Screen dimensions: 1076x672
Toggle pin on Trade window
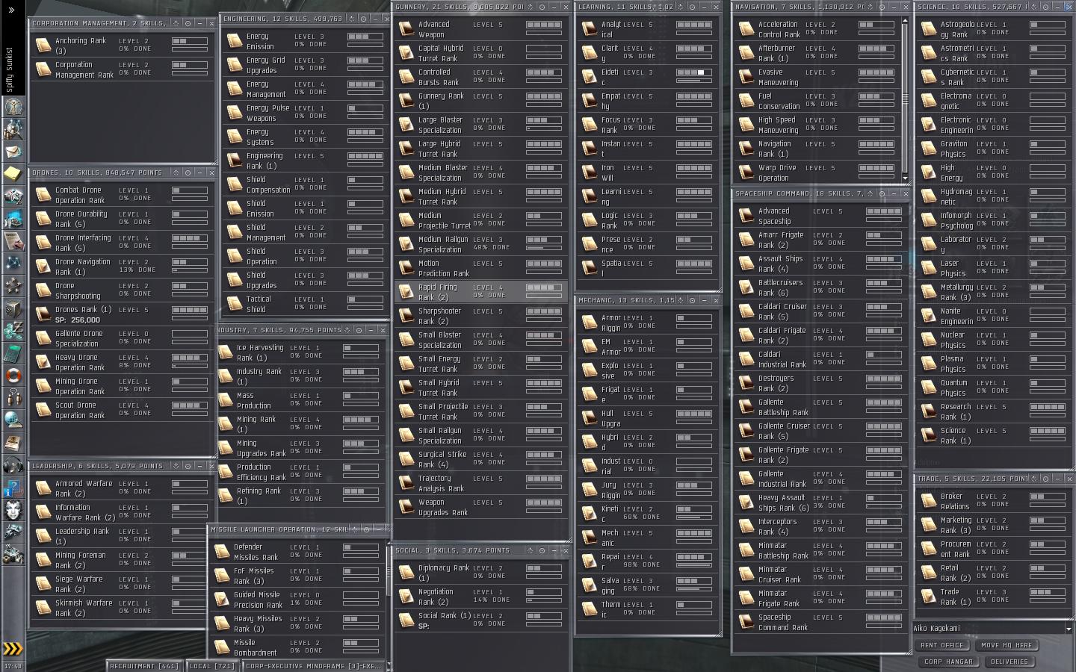coord(1046,479)
